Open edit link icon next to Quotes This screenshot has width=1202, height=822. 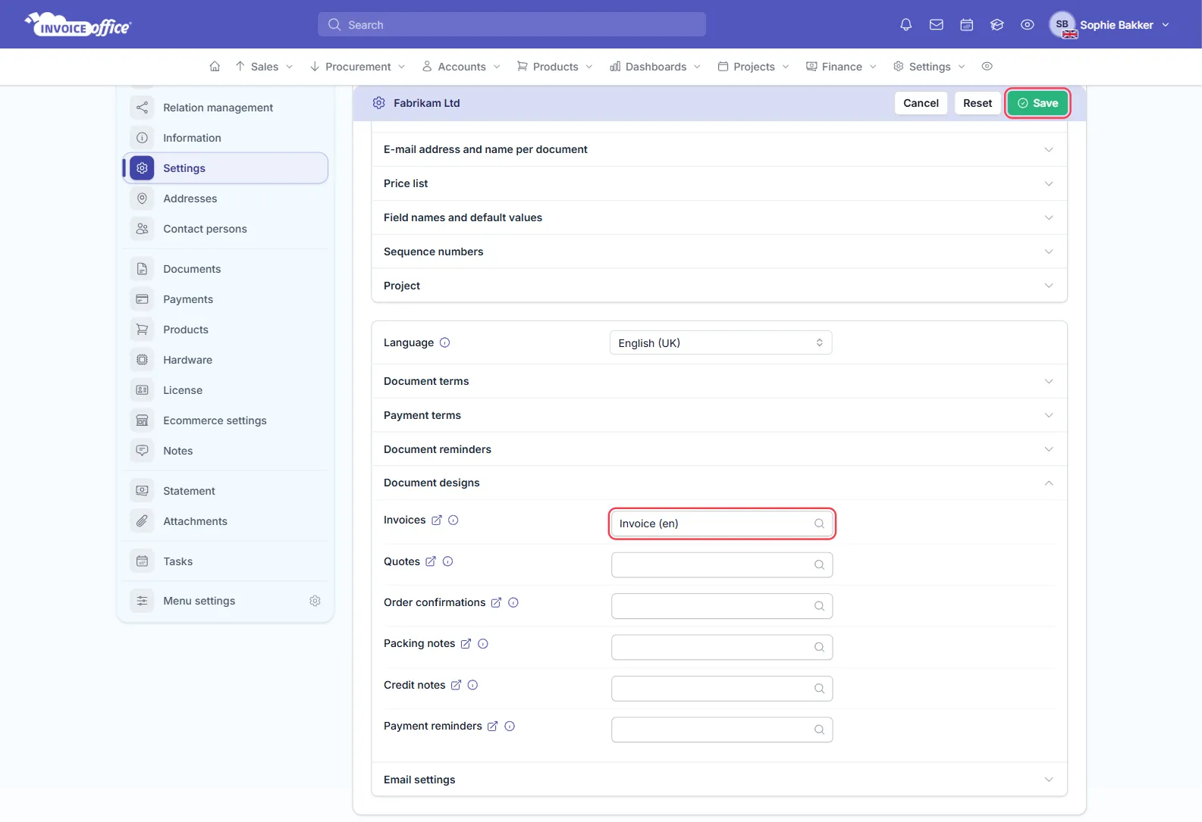point(431,561)
